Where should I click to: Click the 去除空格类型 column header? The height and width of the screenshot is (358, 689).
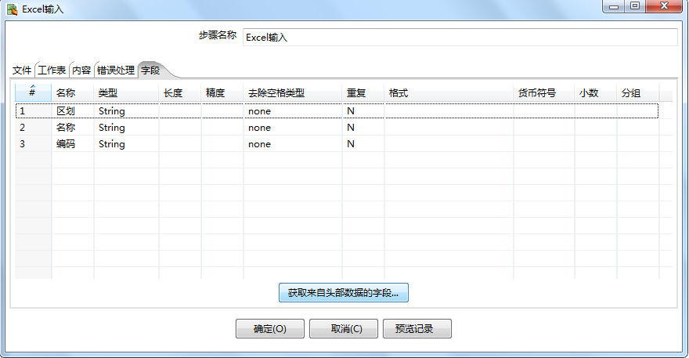tap(293, 92)
